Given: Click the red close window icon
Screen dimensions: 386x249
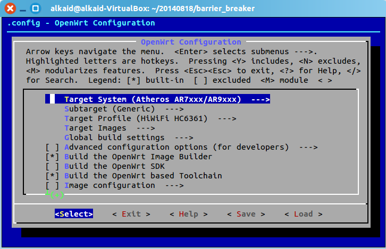Looking at the screenshot, I should tap(10, 8).
